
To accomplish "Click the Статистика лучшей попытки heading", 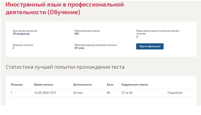I will [x=65, y=67].
